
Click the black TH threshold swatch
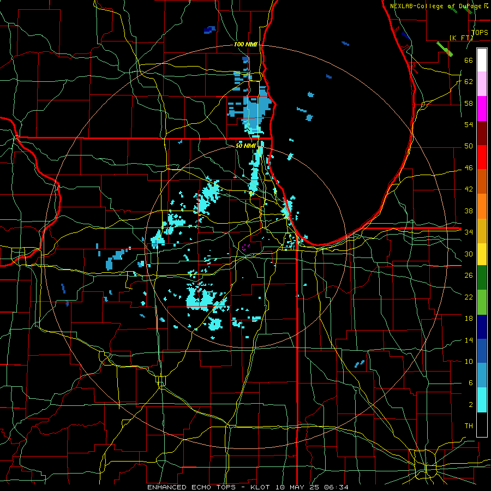(x=482, y=424)
